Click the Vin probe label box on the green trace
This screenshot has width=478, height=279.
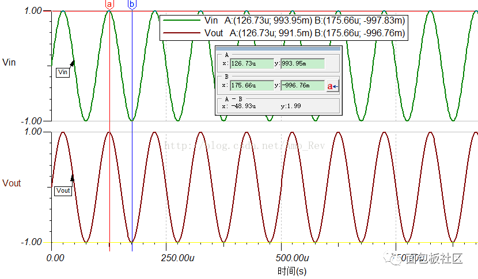63,72
